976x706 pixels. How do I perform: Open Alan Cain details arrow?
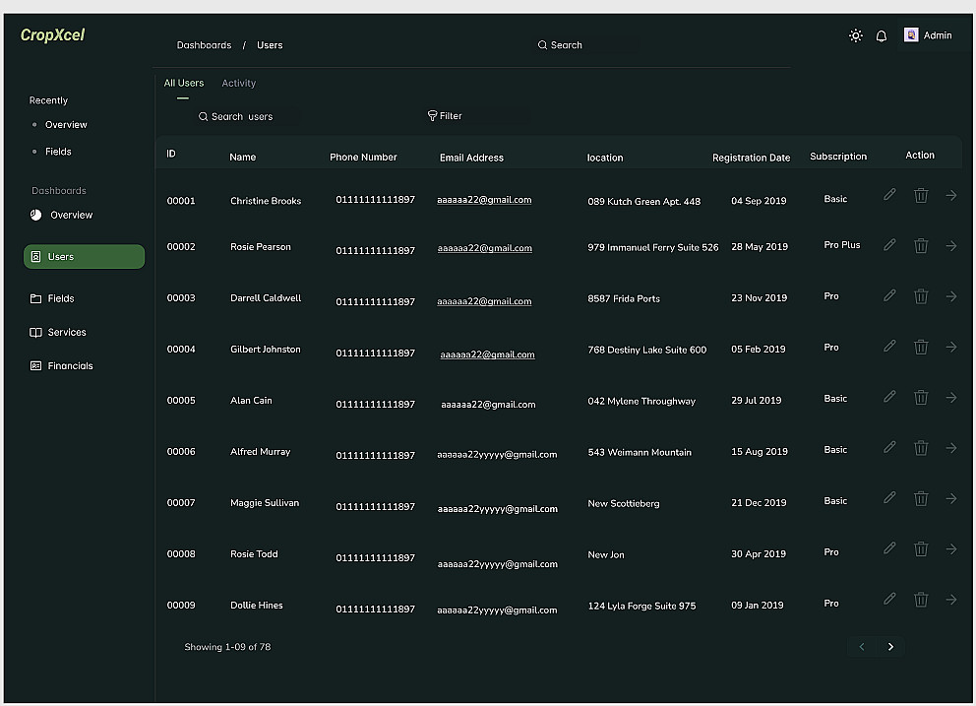point(951,397)
